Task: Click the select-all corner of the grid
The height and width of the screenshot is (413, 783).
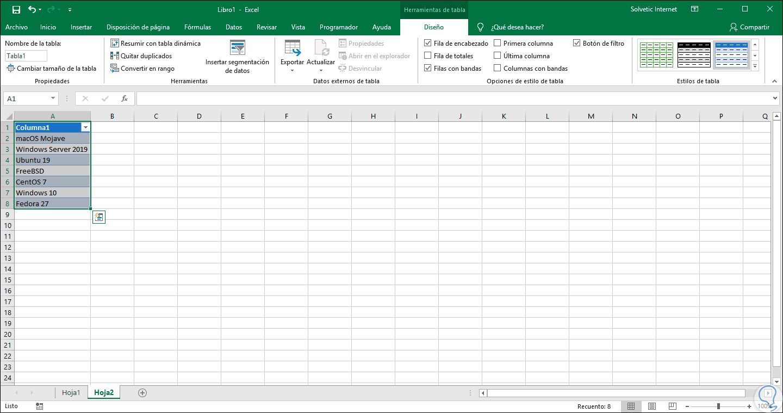Action: tap(7, 116)
